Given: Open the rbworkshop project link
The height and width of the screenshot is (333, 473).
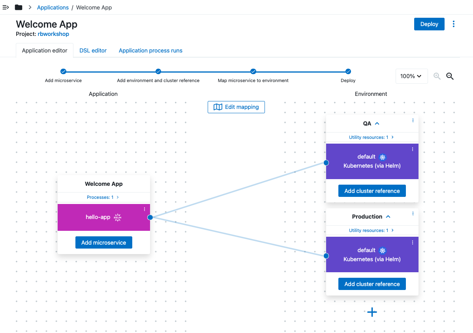Looking at the screenshot, I should (53, 34).
